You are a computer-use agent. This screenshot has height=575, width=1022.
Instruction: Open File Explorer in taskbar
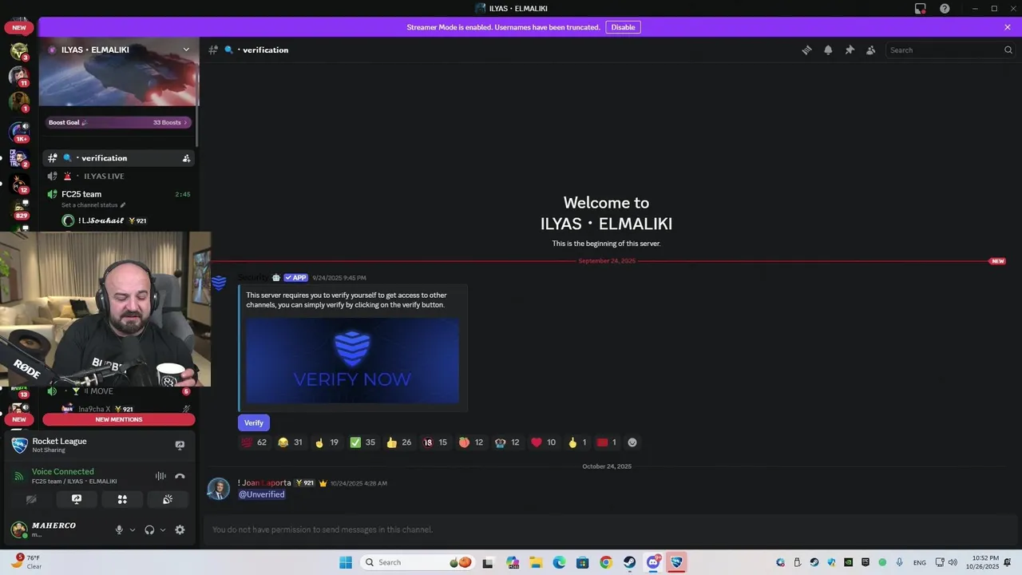[x=536, y=562]
